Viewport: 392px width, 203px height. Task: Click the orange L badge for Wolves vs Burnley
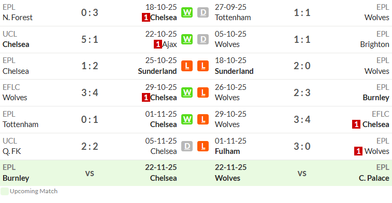[x=203, y=93]
